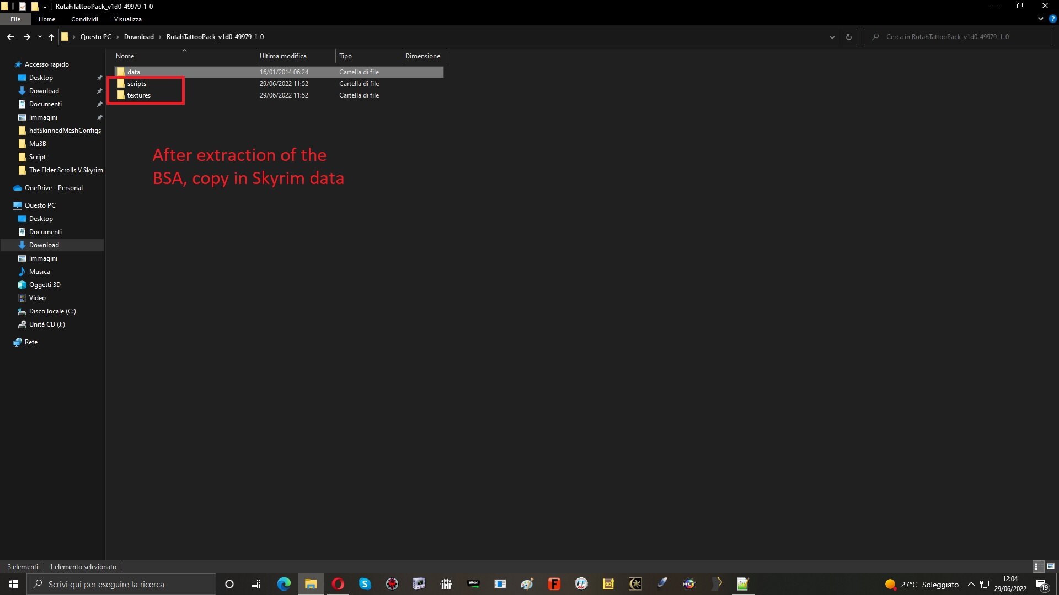Select Questo PC in sidebar

tap(40, 205)
